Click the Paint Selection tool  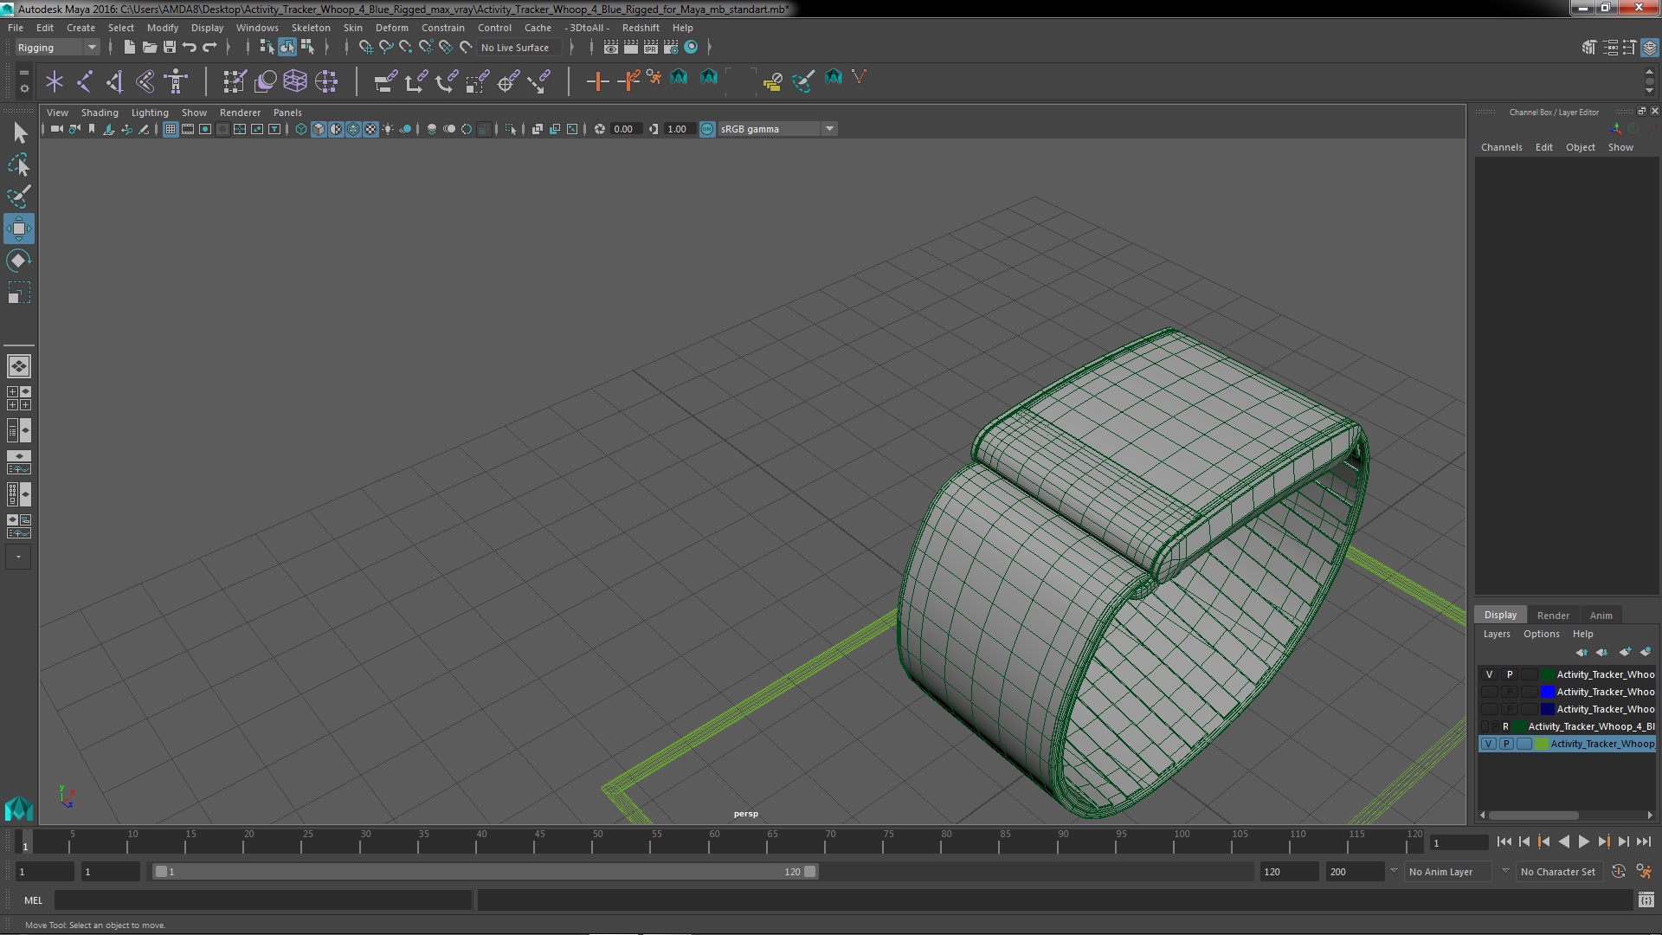(18, 197)
